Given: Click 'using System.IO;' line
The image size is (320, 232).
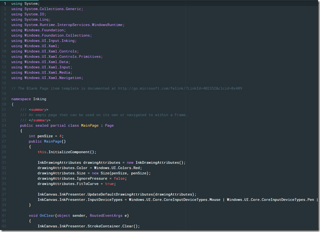Looking at the screenshot, I should tap(29, 14).
